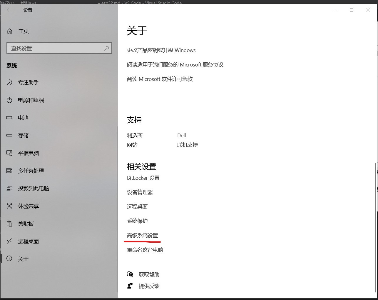Open 更改产品密钥或升级 Windows link

coord(161,50)
